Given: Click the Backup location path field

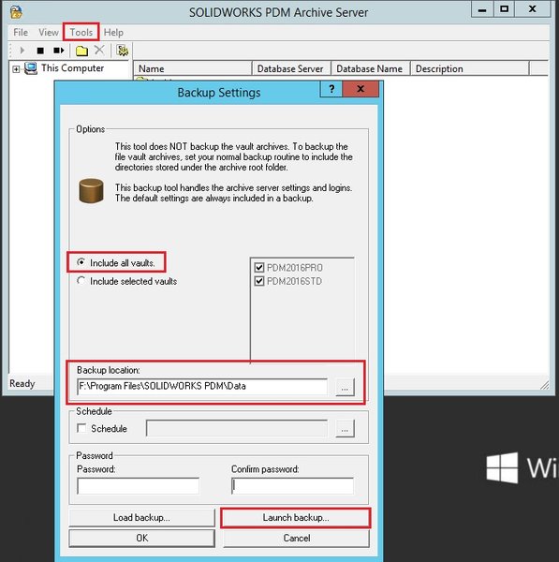Looking at the screenshot, I should click(201, 386).
